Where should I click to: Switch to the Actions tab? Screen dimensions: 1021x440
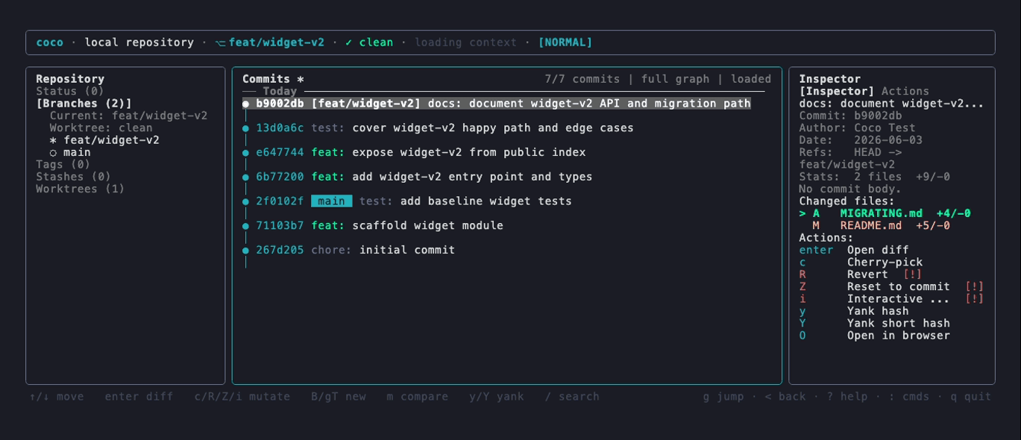pos(905,91)
